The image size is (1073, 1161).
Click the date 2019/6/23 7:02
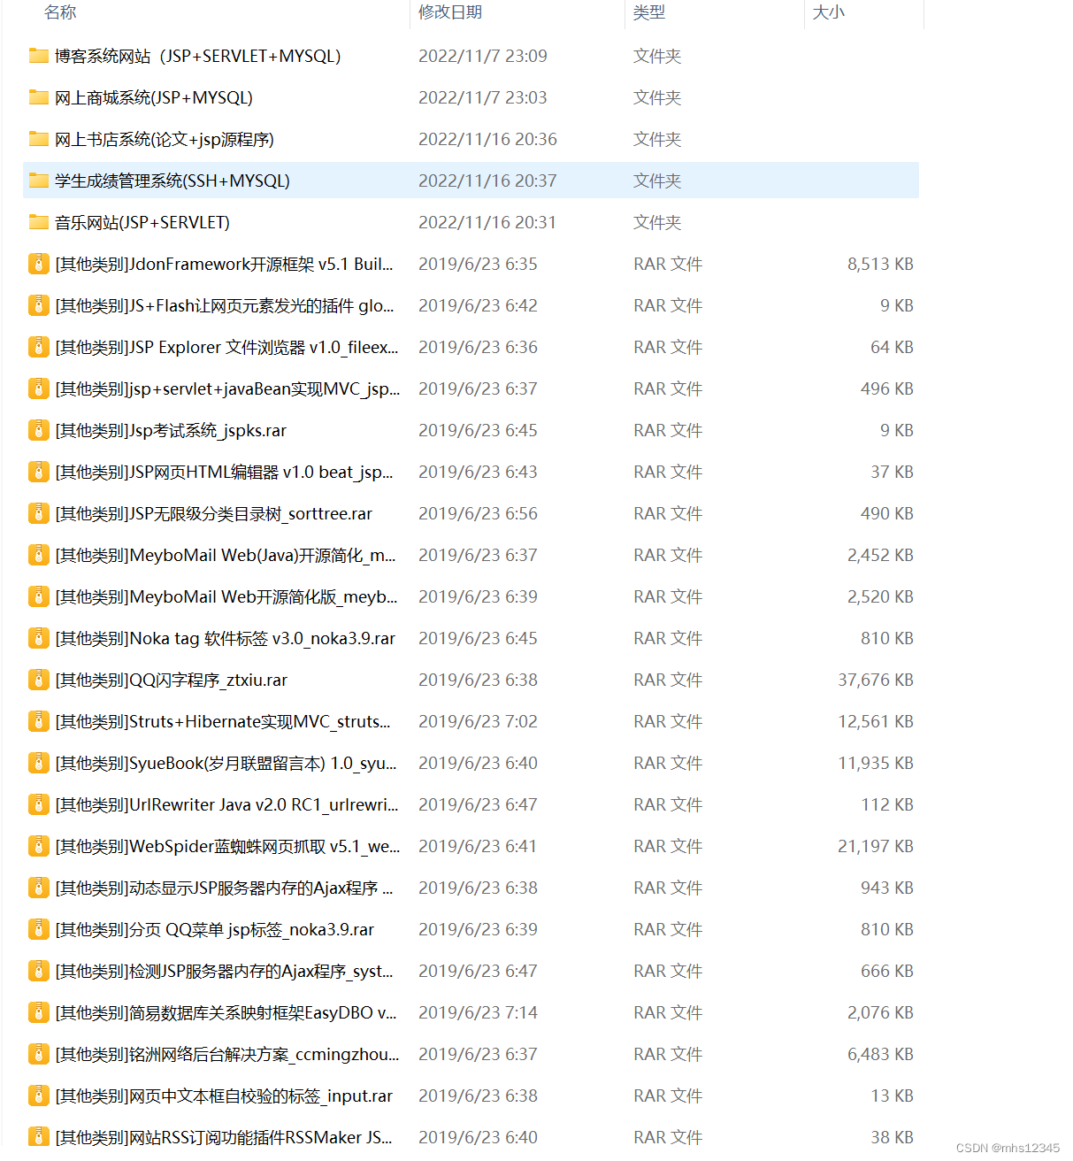point(478,721)
